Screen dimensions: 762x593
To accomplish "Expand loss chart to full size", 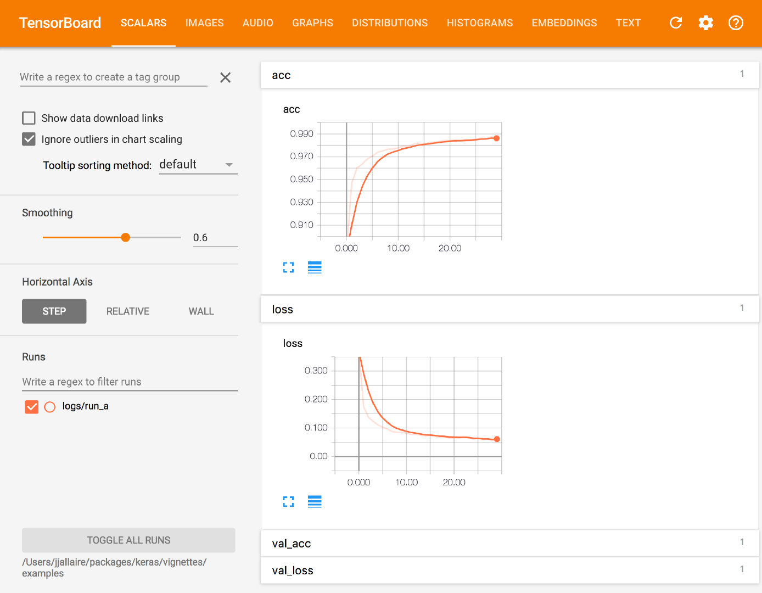I will (288, 501).
